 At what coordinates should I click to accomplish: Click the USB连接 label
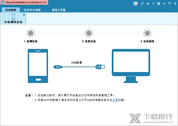tap(77, 62)
